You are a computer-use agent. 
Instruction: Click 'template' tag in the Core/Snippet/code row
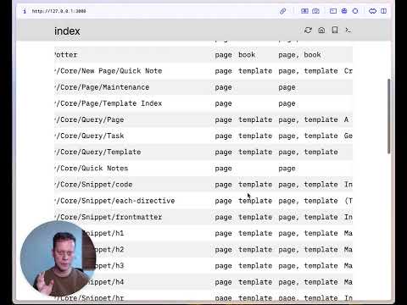click(255, 185)
